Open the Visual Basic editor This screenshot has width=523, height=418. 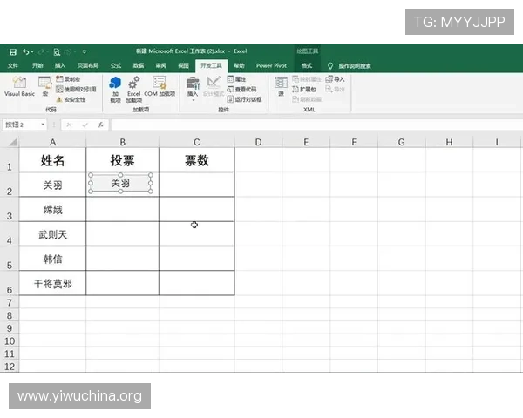(19, 87)
